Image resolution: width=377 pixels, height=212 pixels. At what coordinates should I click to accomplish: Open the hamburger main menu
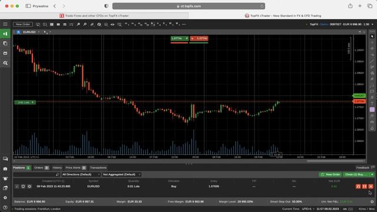point(5,24)
